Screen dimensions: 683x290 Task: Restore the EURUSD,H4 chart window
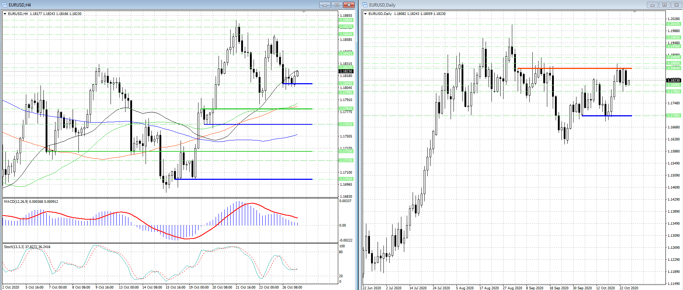coord(337,5)
